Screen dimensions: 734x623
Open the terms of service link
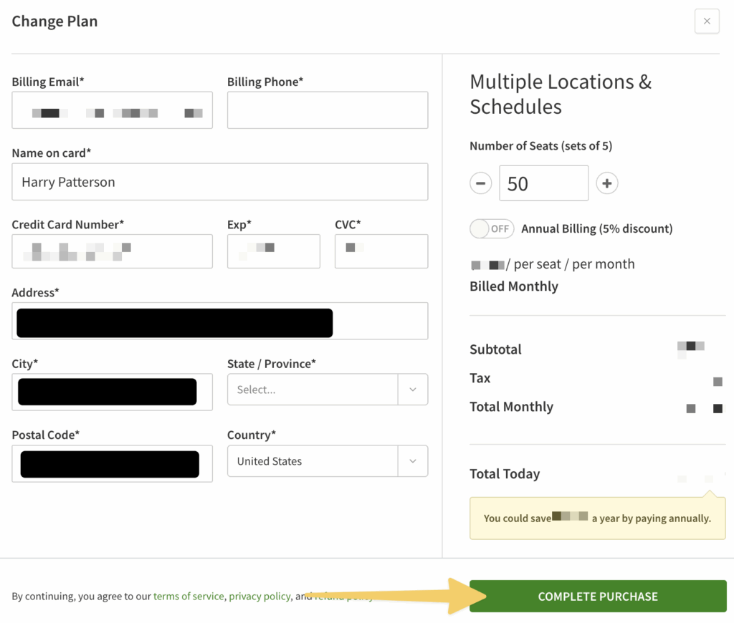pyautogui.click(x=188, y=597)
